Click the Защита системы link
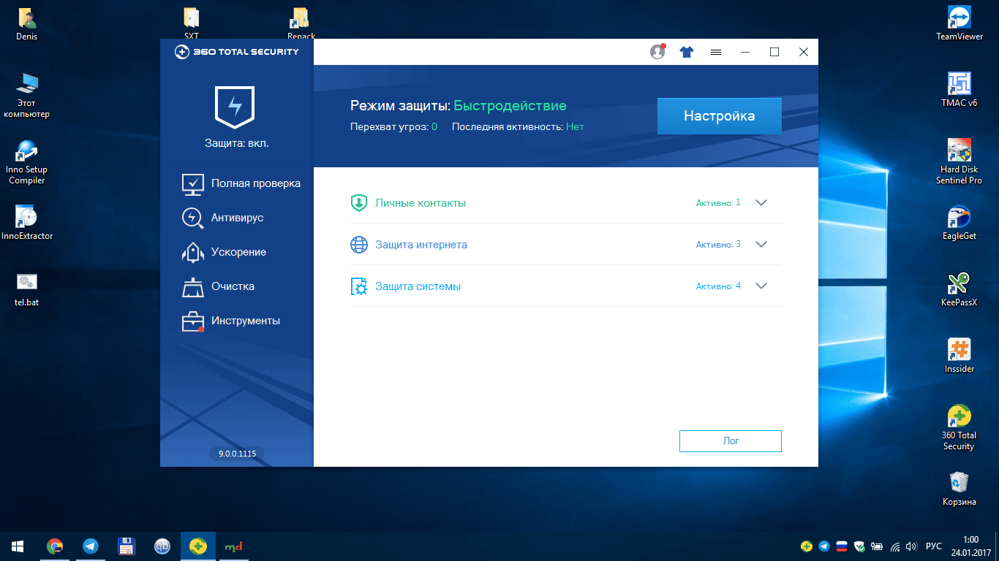The width and height of the screenshot is (999, 561). pos(418,286)
